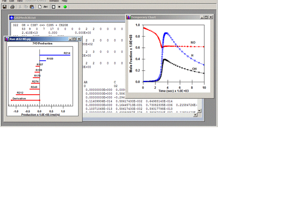
Task: Open the View menu
Action: tap(20, 1)
